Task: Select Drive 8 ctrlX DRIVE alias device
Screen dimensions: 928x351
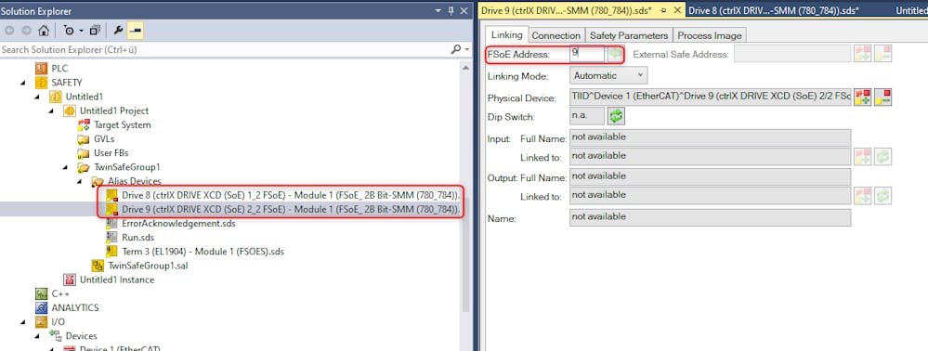Action: click(290, 195)
